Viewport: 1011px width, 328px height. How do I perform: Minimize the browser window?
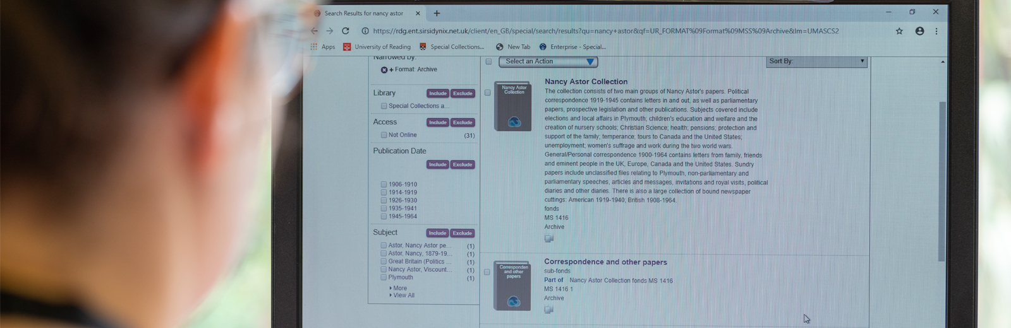[x=888, y=12]
